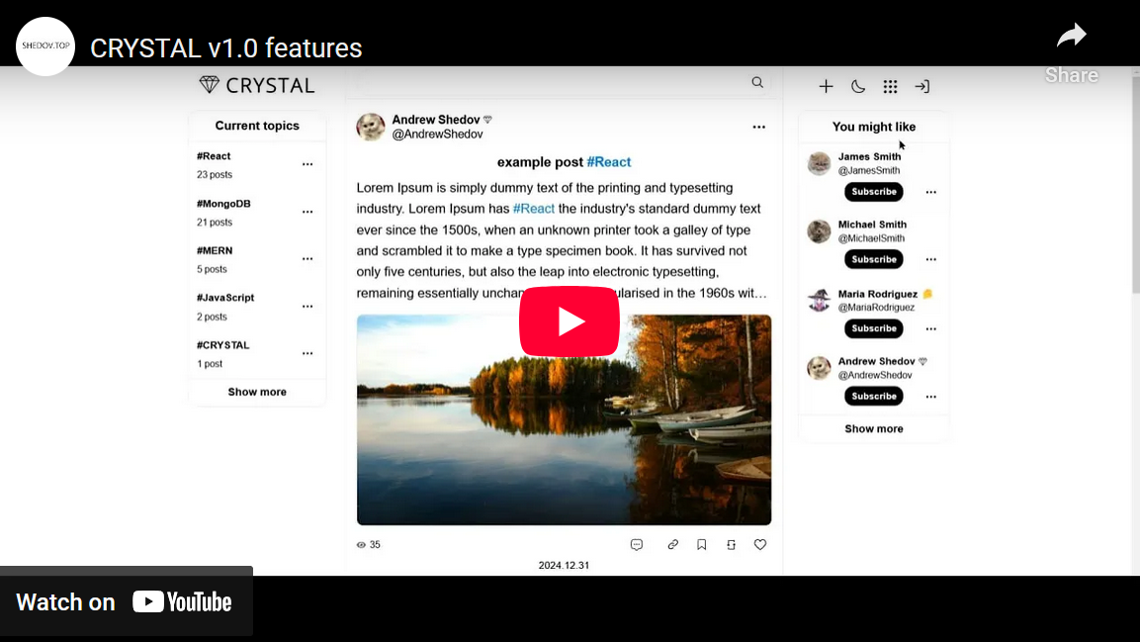Click the @MariaRodriguez handle
This screenshot has width=1140, height=642.
pyautogui.click(x=876, y=308)
